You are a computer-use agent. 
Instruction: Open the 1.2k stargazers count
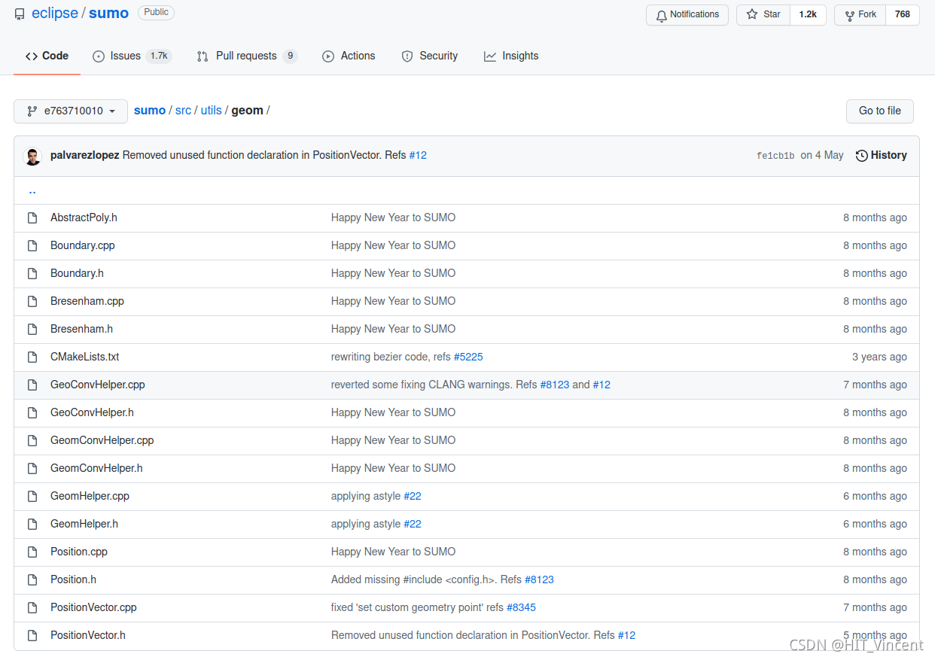point(808,14)
